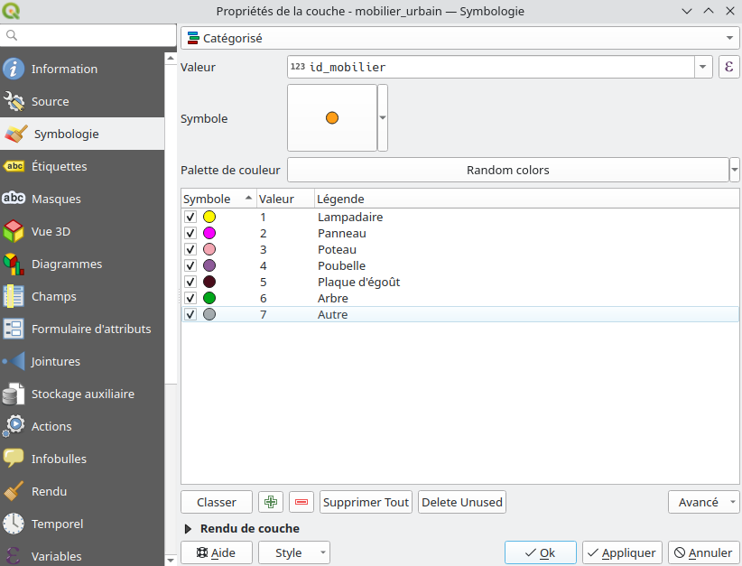742x566 pixels.
Task: Open the Diagrammes section
Action: click(x=66, y=264)
